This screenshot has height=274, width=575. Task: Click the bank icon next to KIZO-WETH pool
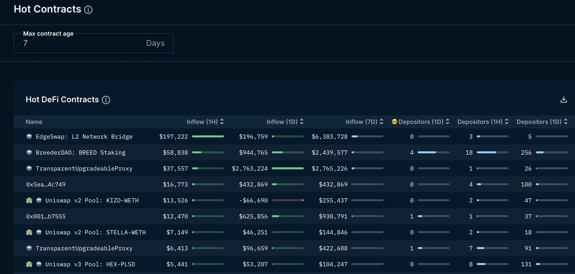(x=29, y=201)
